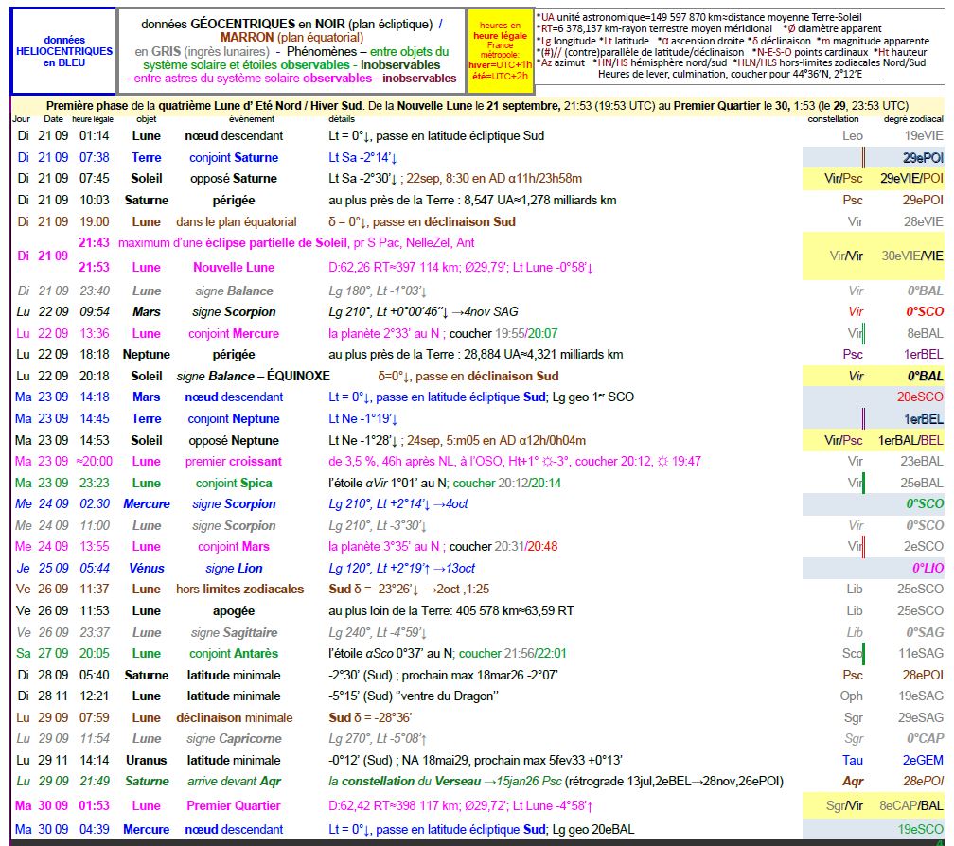
Task: Click the 'premier croissant' event text
Action: (x=233, y=461)
